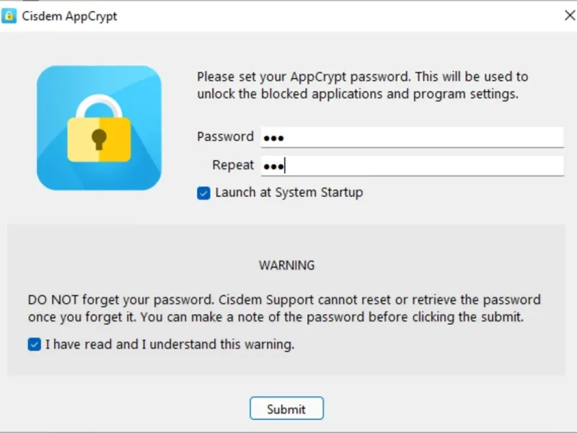Click the keyhole on the padlock logo
The image size is (577, 433).
[99, 137]
